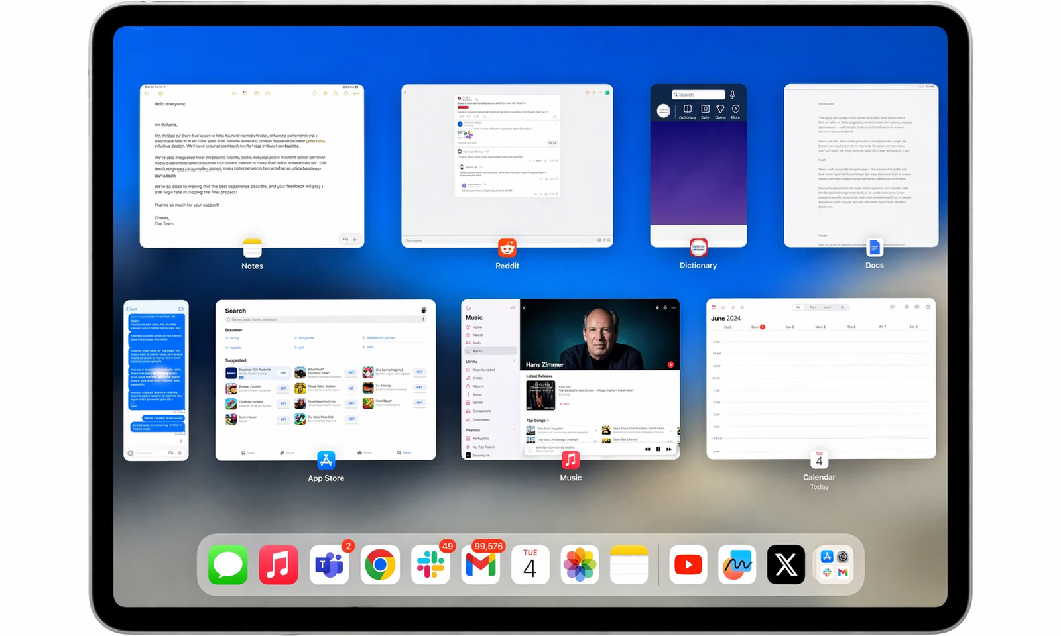Open the App Library folder in the dock
Viewport: 1061px width, 636px height.
click(835, 565)
